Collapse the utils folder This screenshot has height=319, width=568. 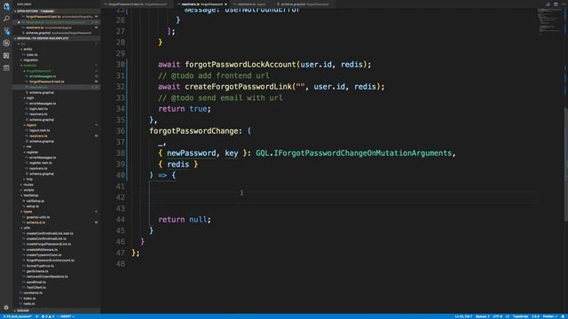(x=27, y=228)
